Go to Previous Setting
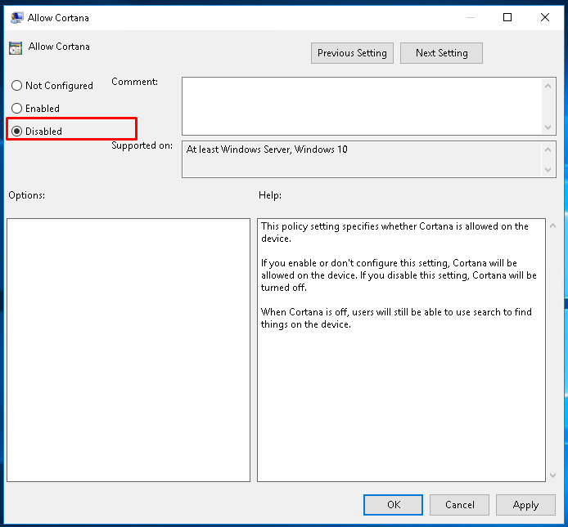This screenshot has height=527, width=568. point(352,53)
